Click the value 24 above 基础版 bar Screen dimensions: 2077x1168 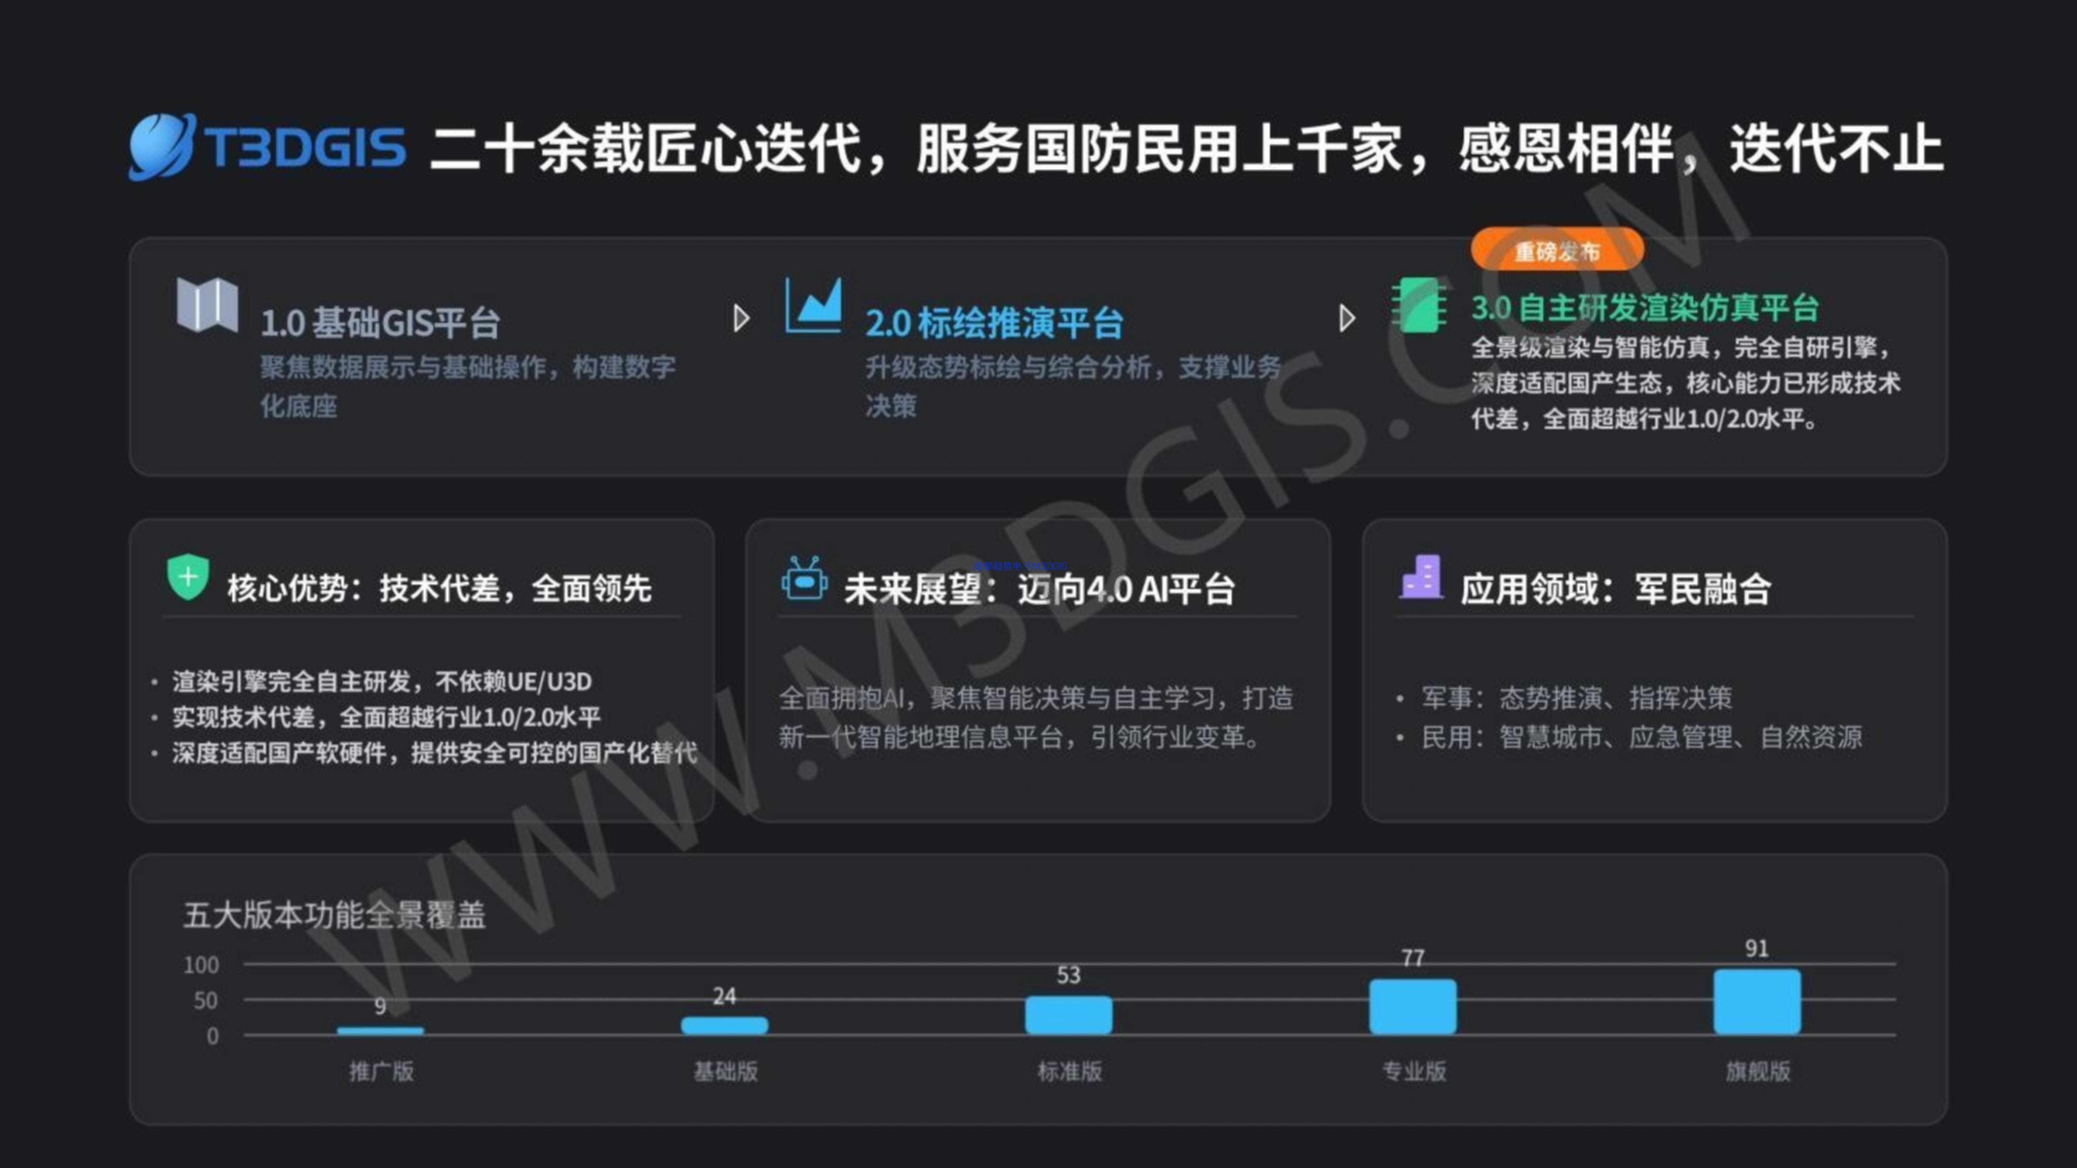tap(724, 996)
